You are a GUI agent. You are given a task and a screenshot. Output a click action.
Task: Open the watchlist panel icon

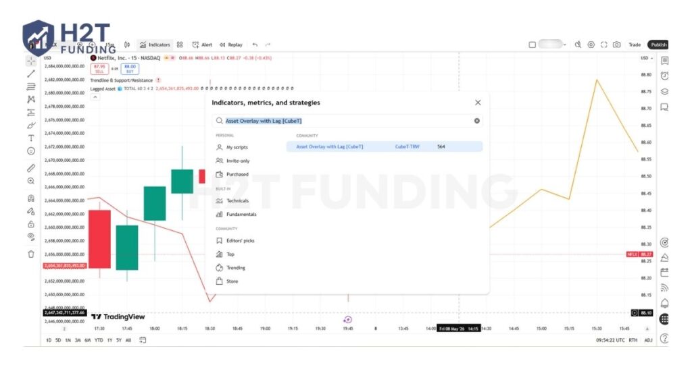(x=664, y=61)
